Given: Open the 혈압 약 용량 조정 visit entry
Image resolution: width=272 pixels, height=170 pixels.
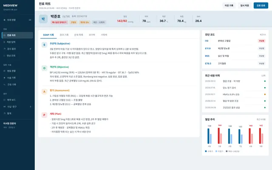Looking at the screenshot, I should [235, 101].
